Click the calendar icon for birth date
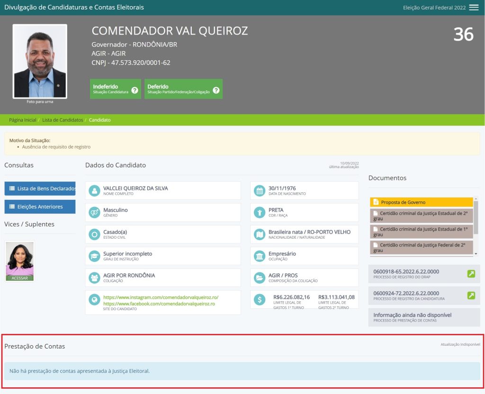Screen dimensions: 485x394 259,191
